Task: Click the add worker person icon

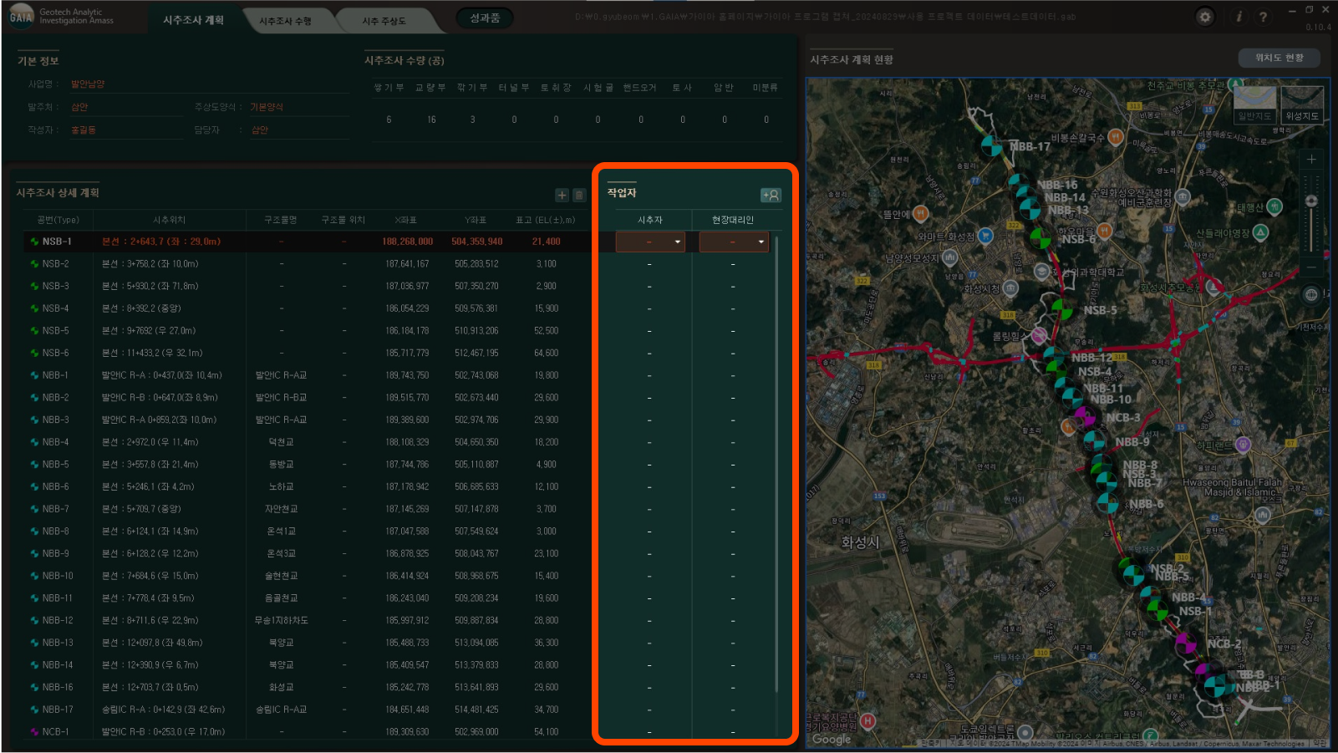Action: [770, 195]
